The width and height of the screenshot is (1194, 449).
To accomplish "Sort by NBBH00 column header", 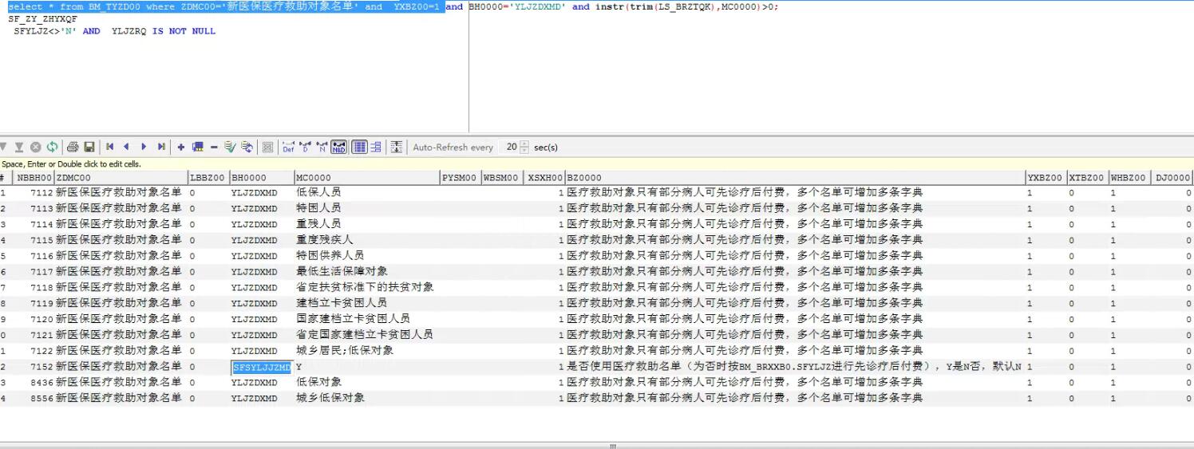I will pyautogui.click(x=34, y=178).
